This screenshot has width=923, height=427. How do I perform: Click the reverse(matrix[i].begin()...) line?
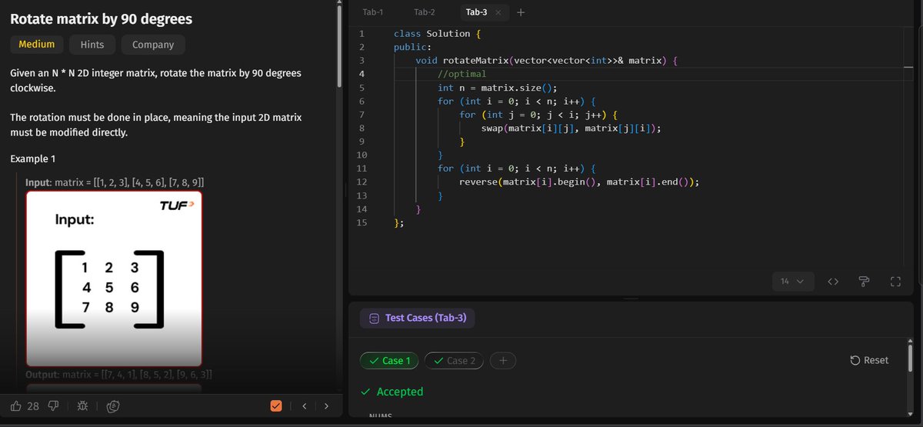579,182
